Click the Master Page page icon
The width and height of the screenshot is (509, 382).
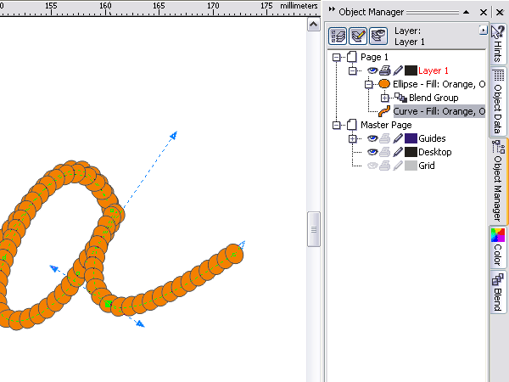(x=351, y=125)
